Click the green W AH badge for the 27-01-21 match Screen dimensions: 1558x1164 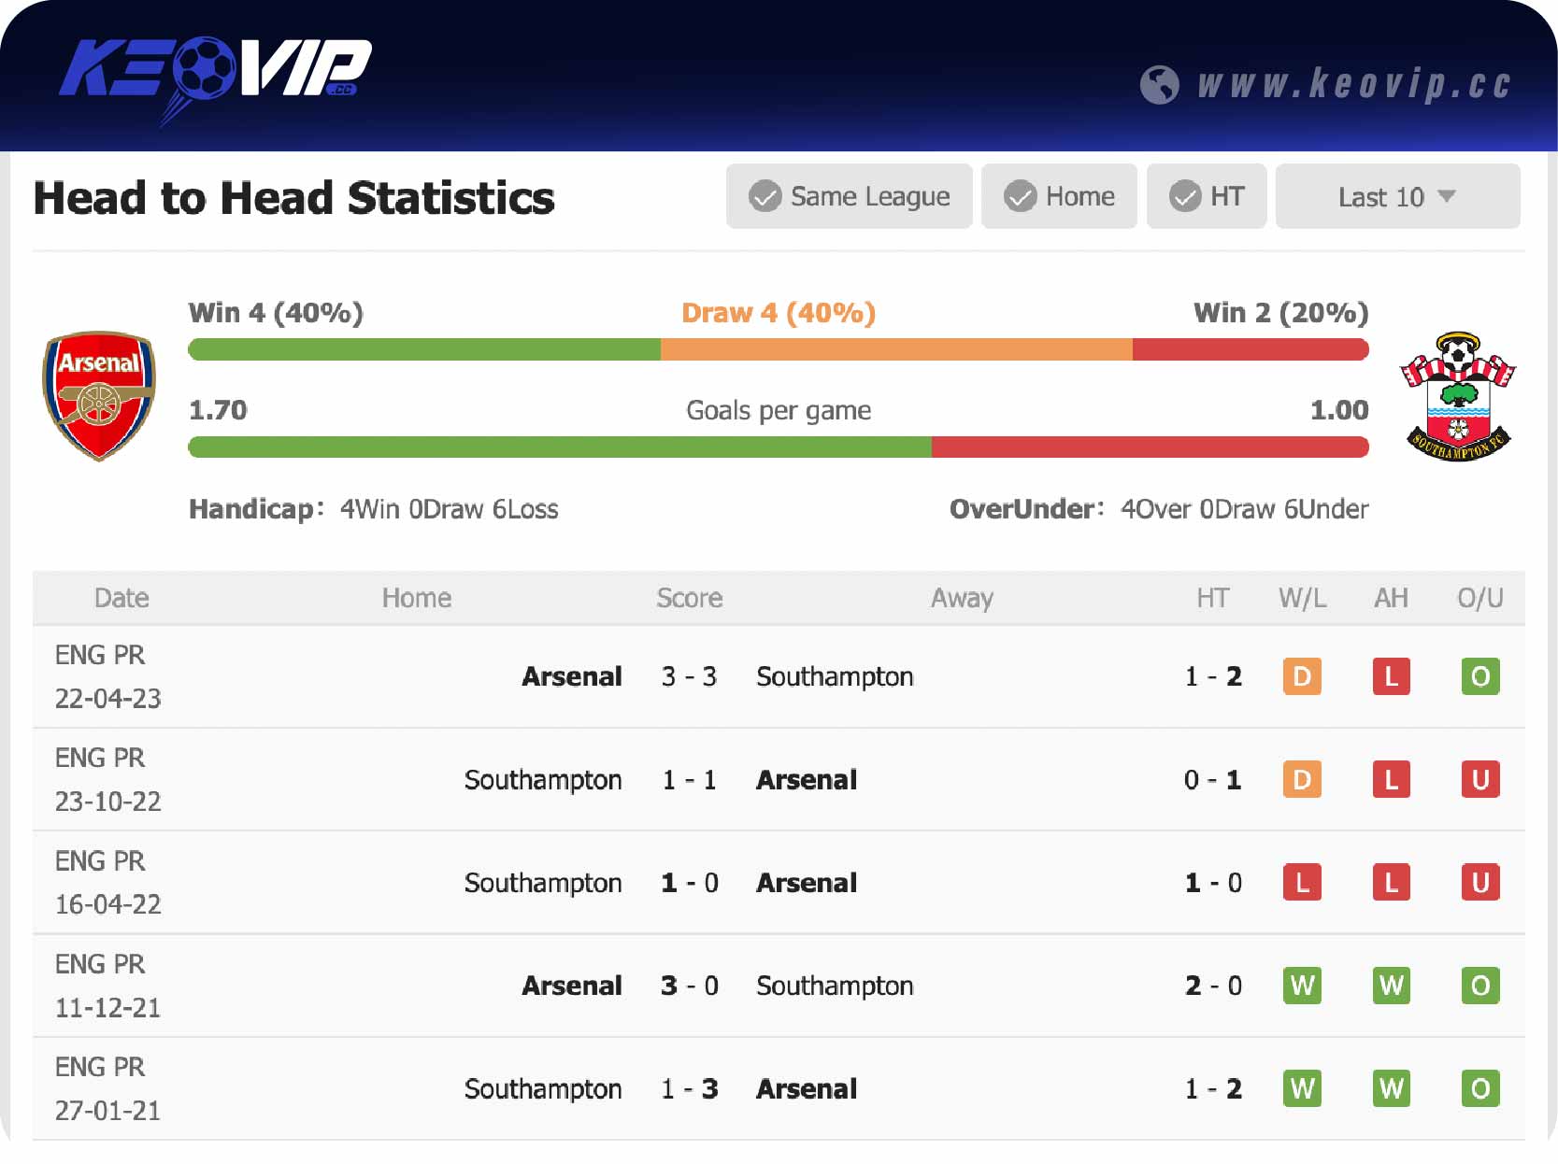click(1391, 1088)
